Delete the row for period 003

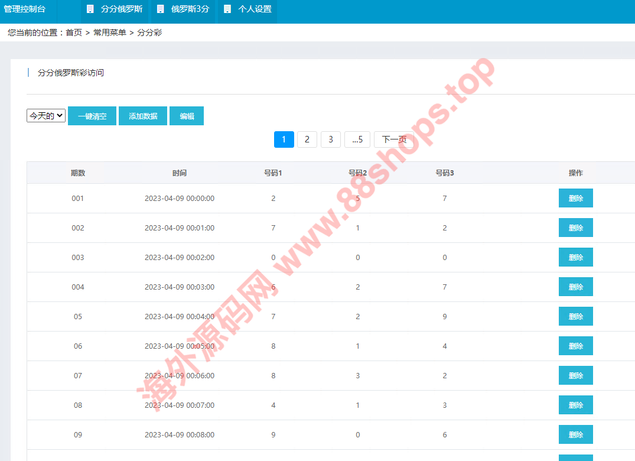pos(575,258)
